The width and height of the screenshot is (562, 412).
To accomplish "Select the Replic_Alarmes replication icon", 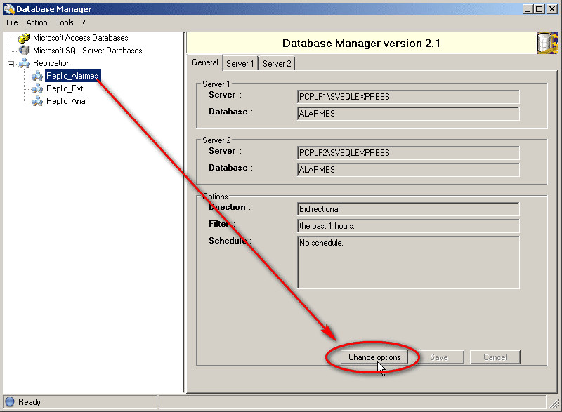I will 37,75.
